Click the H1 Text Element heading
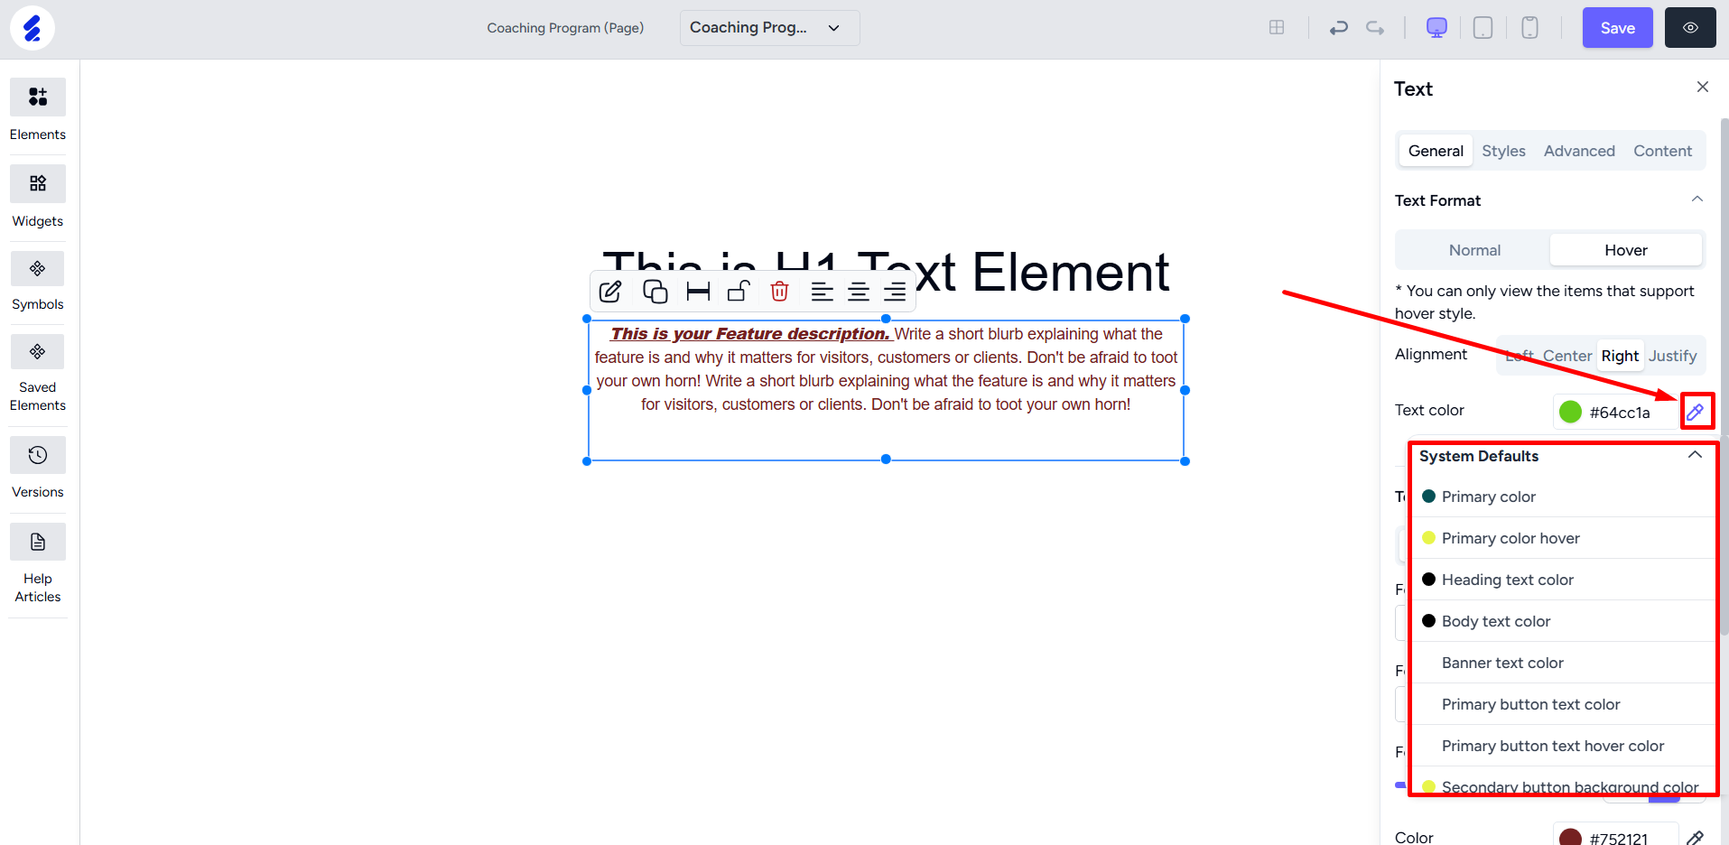 coord(886,273)
